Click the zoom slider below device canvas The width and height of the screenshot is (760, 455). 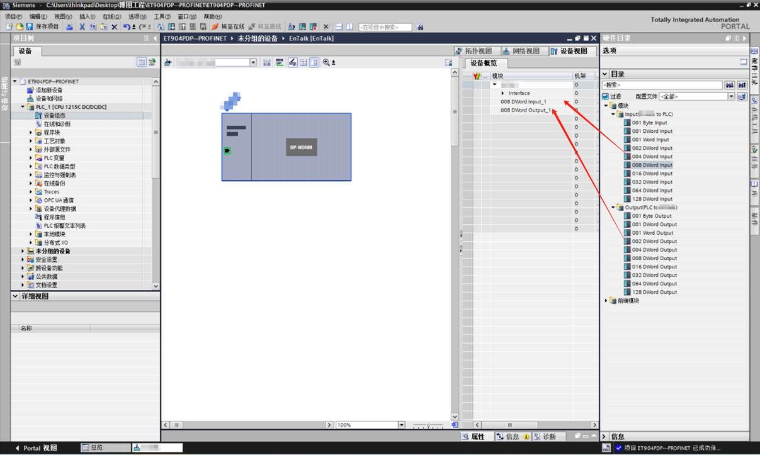(x=428, y=425)
